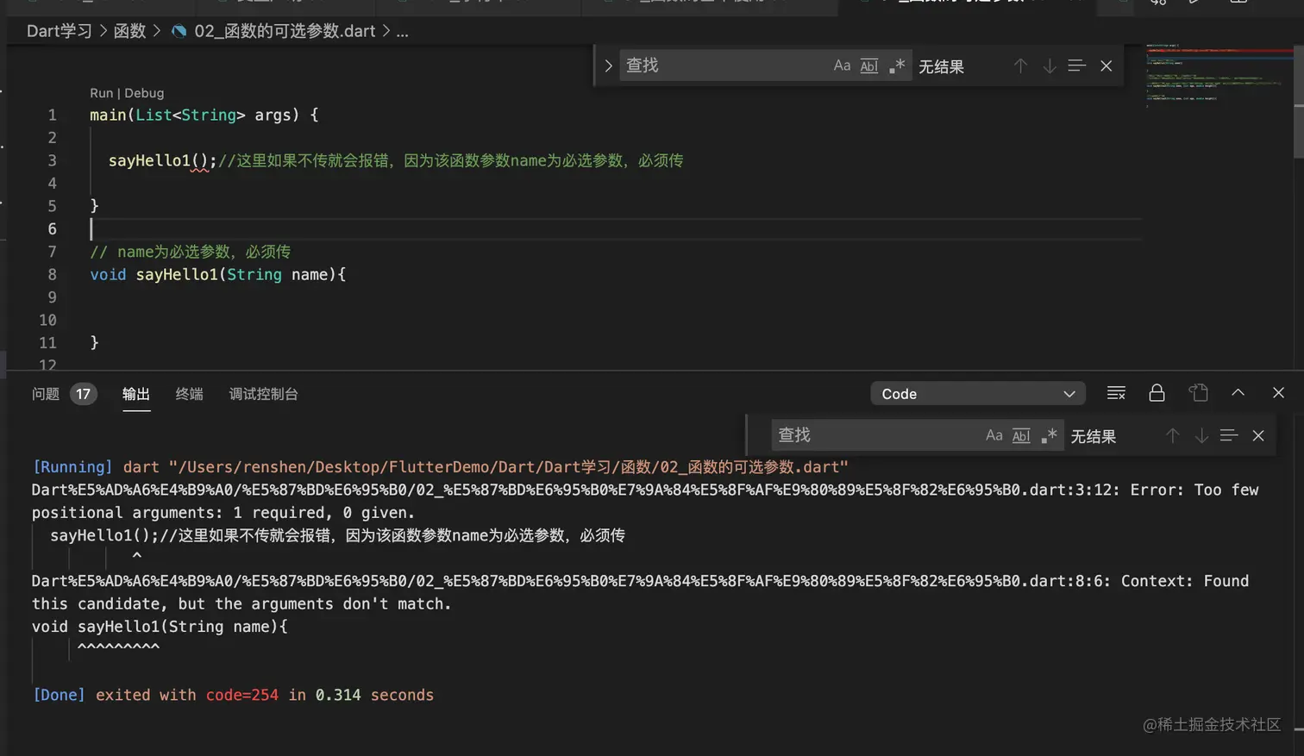Screen dimensions: 1304x756
Task: Click 'void sayHello1(String name){' in editor
Action: tap(217, 274)
